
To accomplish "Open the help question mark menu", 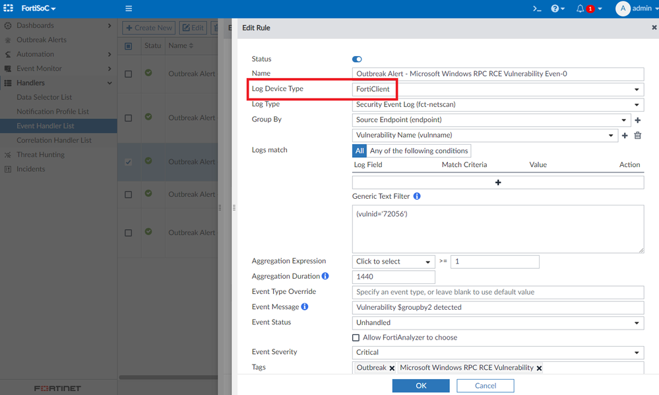I will (x=557, y=9).
